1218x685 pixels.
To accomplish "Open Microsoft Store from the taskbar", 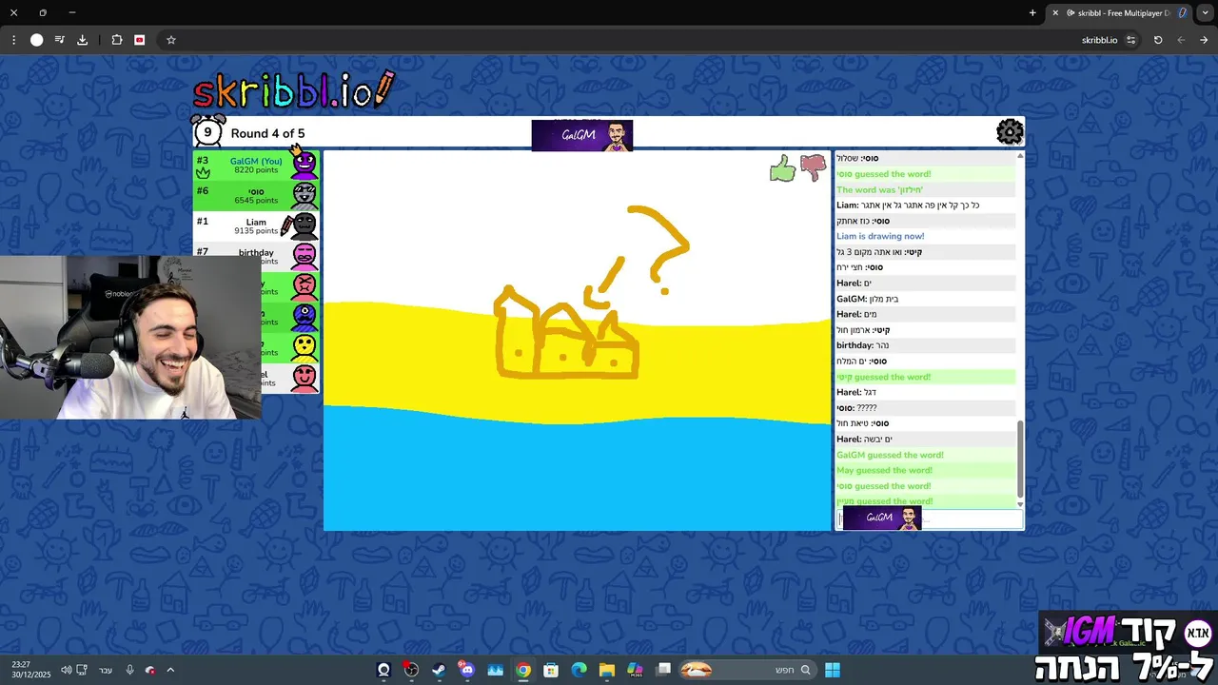I will [551, 670].
